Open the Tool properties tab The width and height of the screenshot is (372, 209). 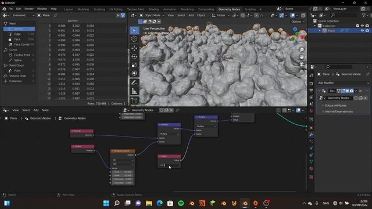(x=312, y=75)
